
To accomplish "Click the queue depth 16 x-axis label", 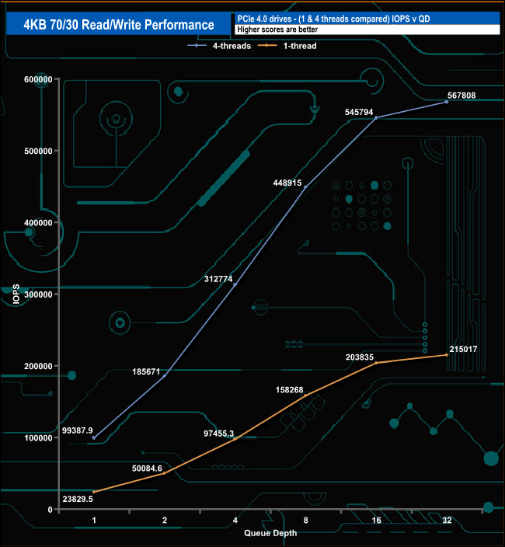I will (x=376, y=521).
